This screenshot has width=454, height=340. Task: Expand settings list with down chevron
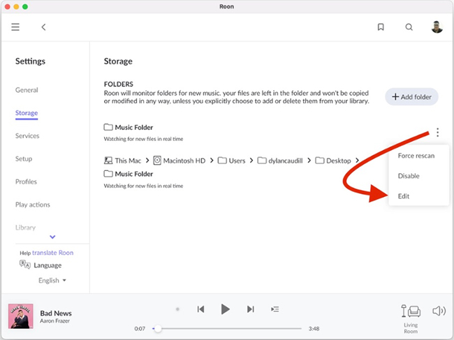52,237
